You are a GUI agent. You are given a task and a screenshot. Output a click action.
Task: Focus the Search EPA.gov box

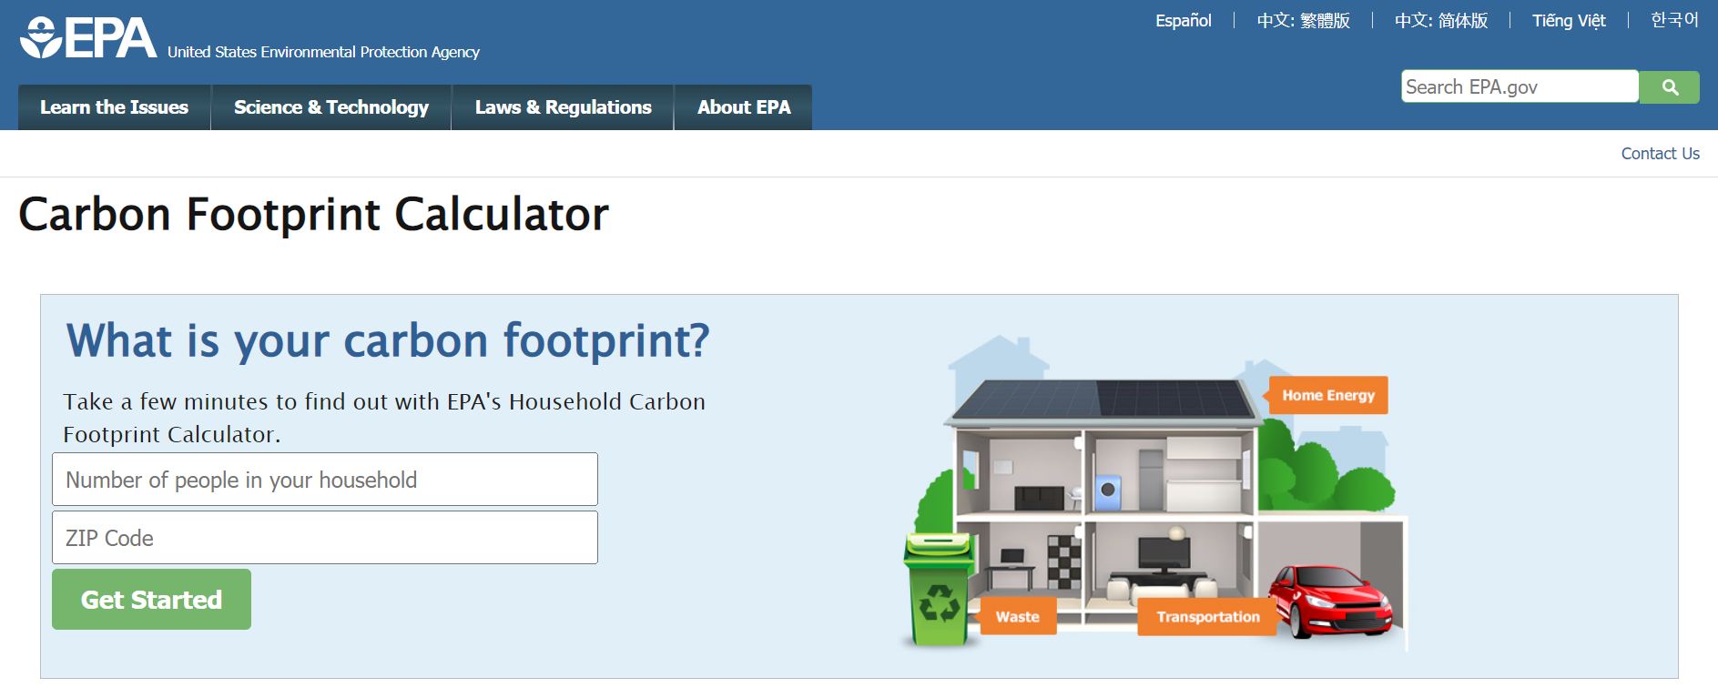[1519, 87]
